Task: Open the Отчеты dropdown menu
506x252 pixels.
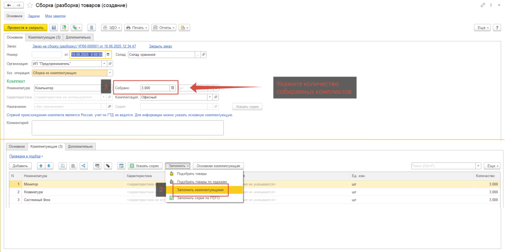Action: pos(164,28)
